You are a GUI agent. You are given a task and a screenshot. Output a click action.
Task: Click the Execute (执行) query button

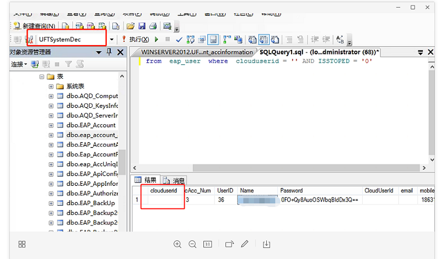click(135, 40)
